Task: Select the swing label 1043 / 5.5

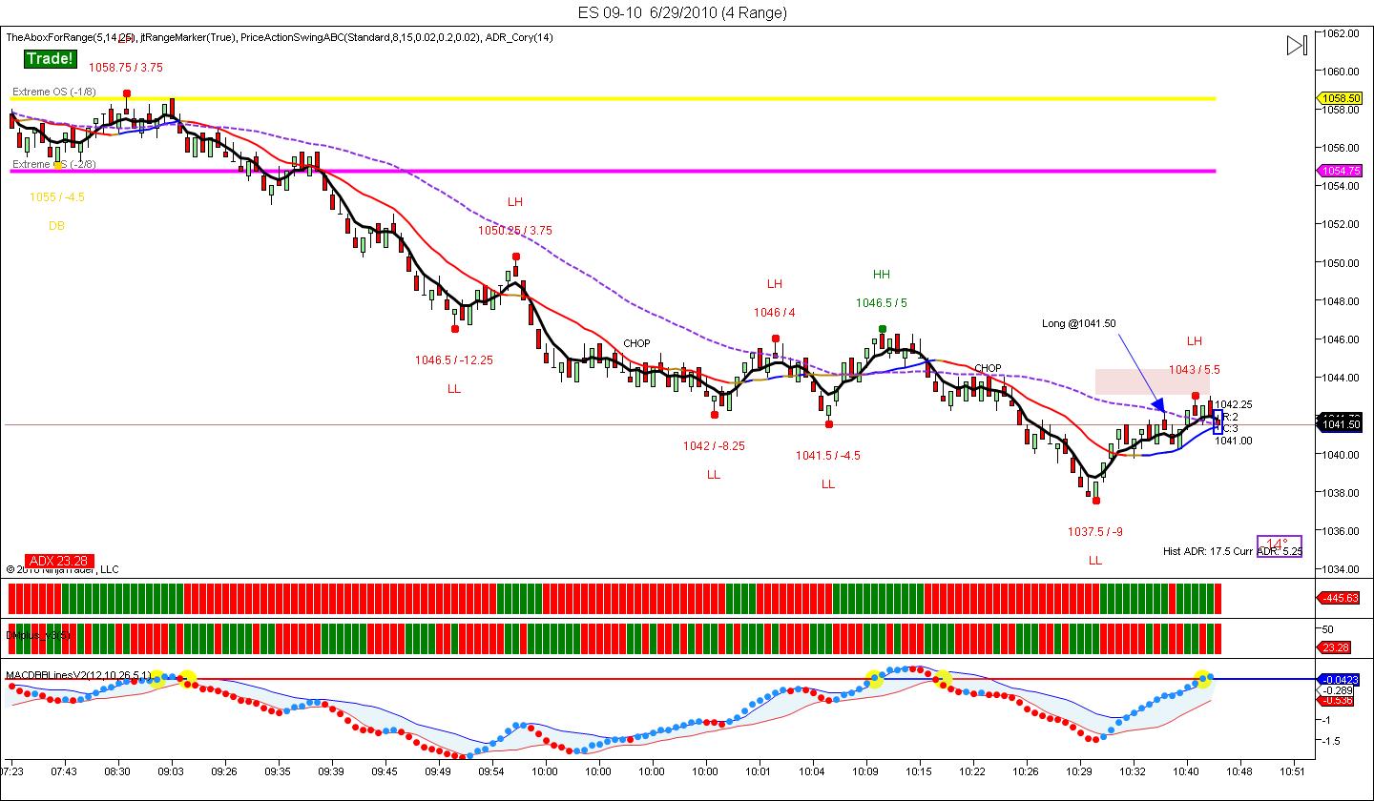Action: tap(1195, 370)
